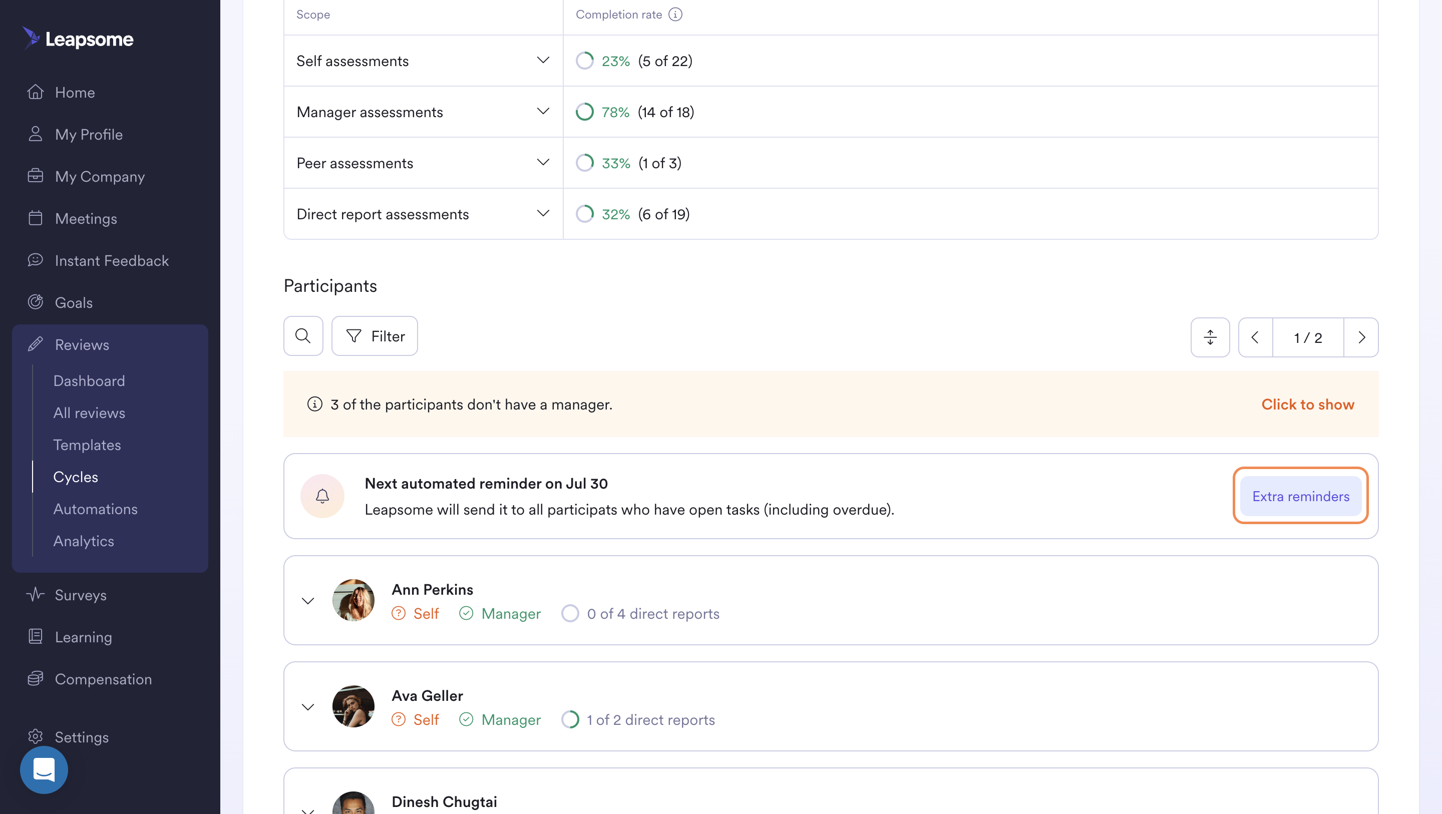The image size is (1442, 814).
Task: Click the expand/collapse all rows button
Action: click(x=1210, y=337)
